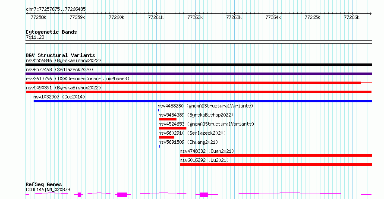Click the nsv4488280 small blue marker
Image resolution: width=384 pixels, height=199 pixels.
click(x=158, y=110)
